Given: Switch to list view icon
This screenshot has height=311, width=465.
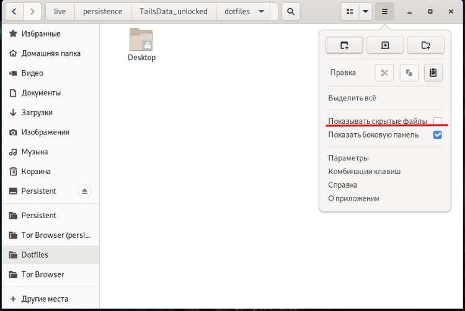Looking at the screenshot, I should tap(350, 11).
